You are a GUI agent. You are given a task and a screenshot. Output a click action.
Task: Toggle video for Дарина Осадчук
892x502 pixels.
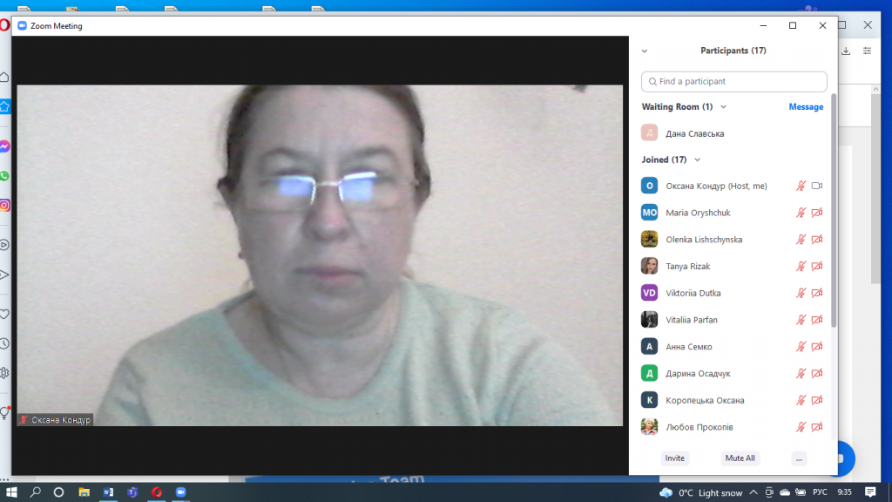click(817, 374)
